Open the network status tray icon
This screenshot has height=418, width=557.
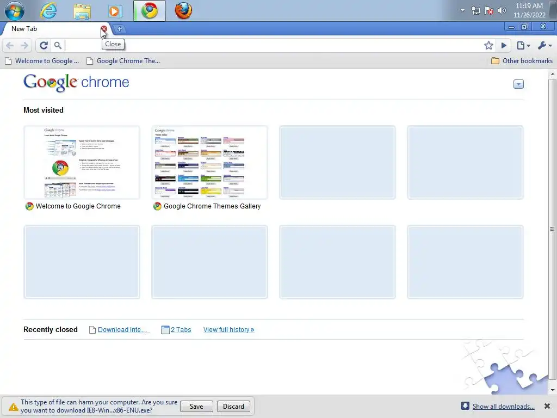click(475, 10)
